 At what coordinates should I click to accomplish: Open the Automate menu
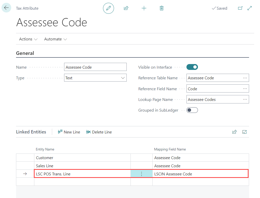(55, 39)
